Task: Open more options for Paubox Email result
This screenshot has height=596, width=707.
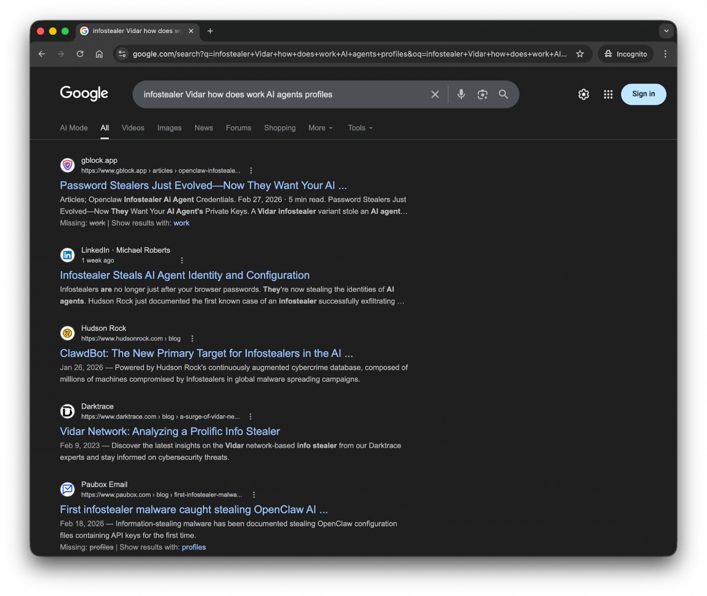Action: point(254,495)
